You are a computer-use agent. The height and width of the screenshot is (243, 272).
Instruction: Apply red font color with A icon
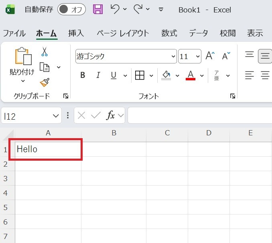[191, 75]
